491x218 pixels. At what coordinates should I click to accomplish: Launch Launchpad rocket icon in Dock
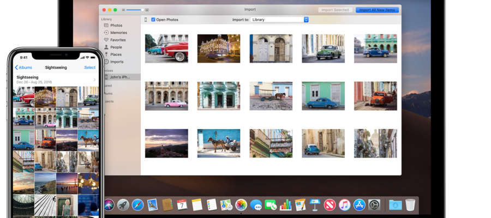[123, 205]
